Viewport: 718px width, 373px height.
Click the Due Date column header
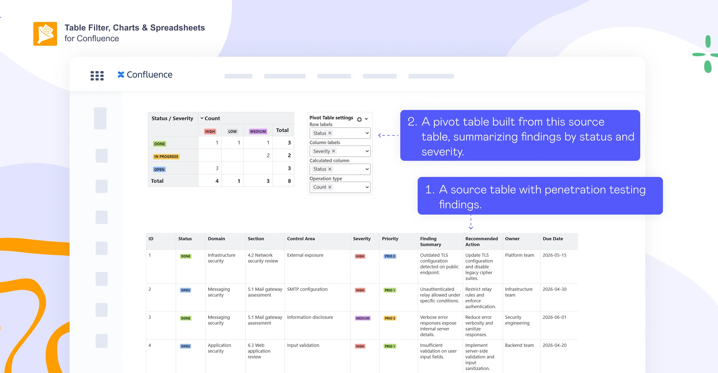point(553,239)
